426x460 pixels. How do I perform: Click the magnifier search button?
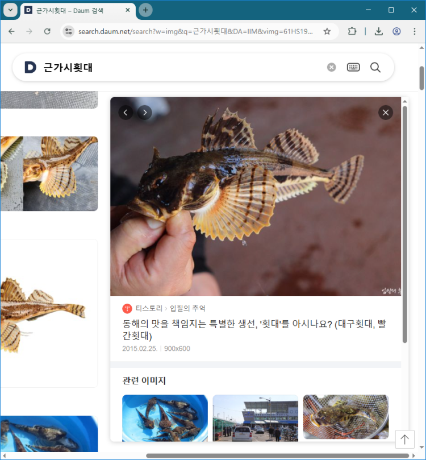[375, 68]
